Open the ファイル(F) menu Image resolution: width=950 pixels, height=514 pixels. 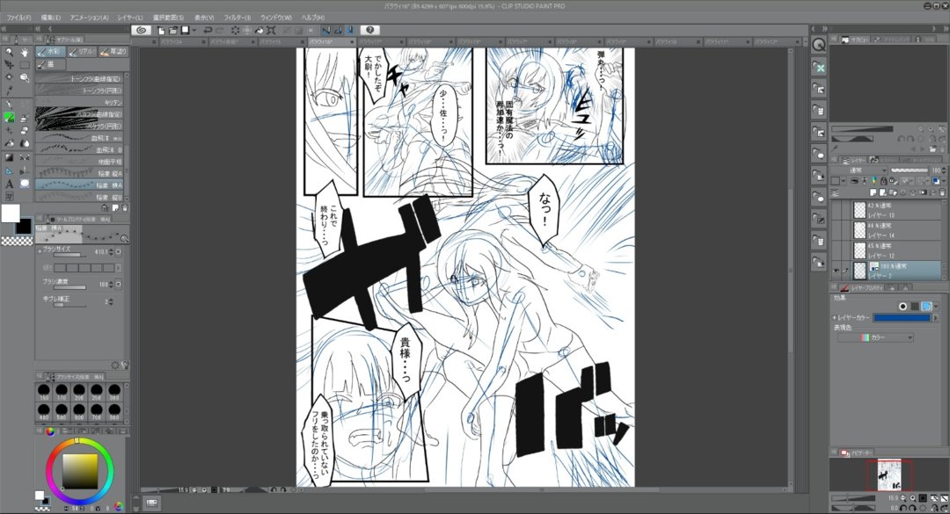[18, 18]
